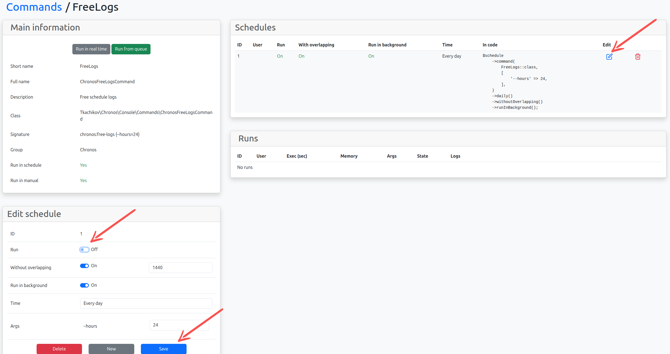The height and width of the screenshot is (354, 670).
Task: Save the schedule with the blue button
Action: (163, 349)
